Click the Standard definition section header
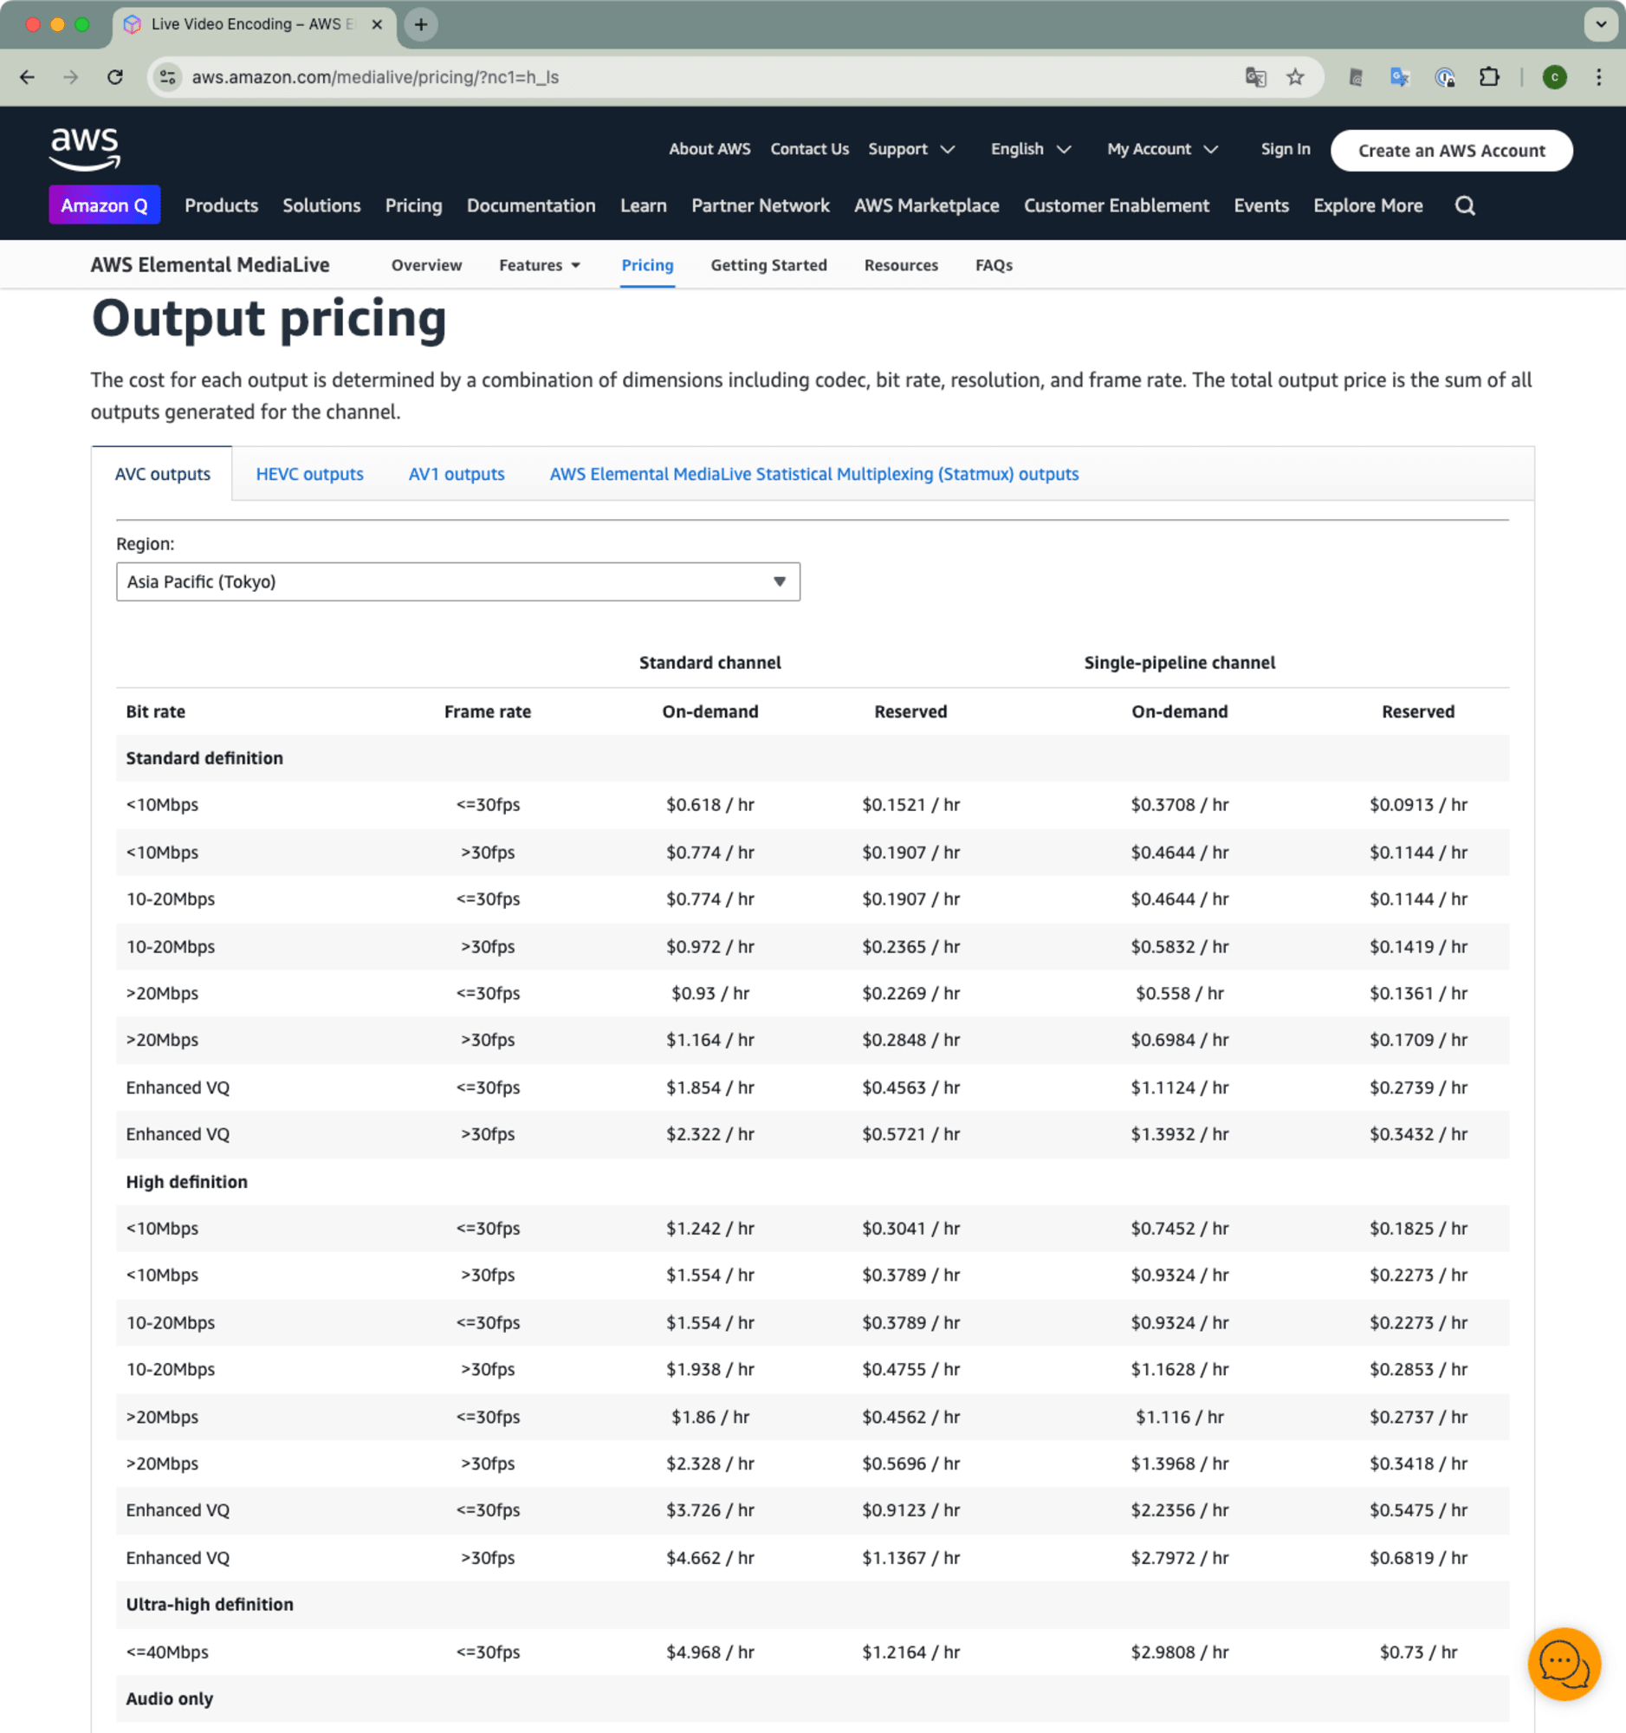The height and width of the screenshot is (1733, 1626). (204, 758)
